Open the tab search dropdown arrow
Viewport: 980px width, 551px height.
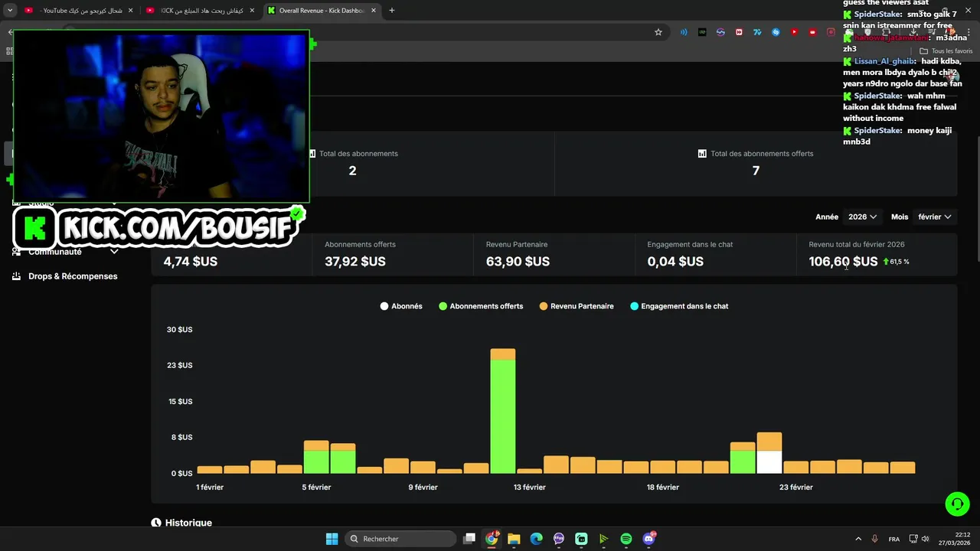10,11
